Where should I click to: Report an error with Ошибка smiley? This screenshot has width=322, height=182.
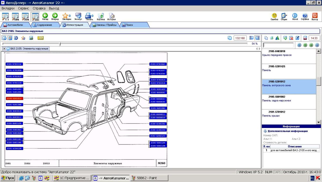pyautogui.click(x=274, y=17)
